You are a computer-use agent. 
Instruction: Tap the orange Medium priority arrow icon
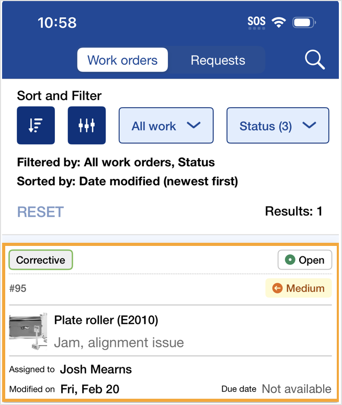click(278, 288)
